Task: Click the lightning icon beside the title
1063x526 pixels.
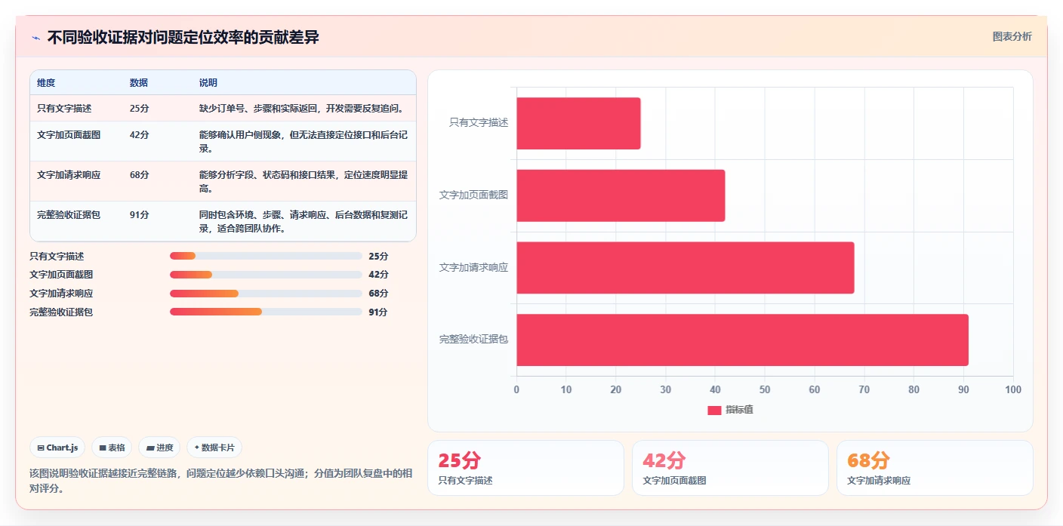Action: pyautogui.click(x=35, y=38)
